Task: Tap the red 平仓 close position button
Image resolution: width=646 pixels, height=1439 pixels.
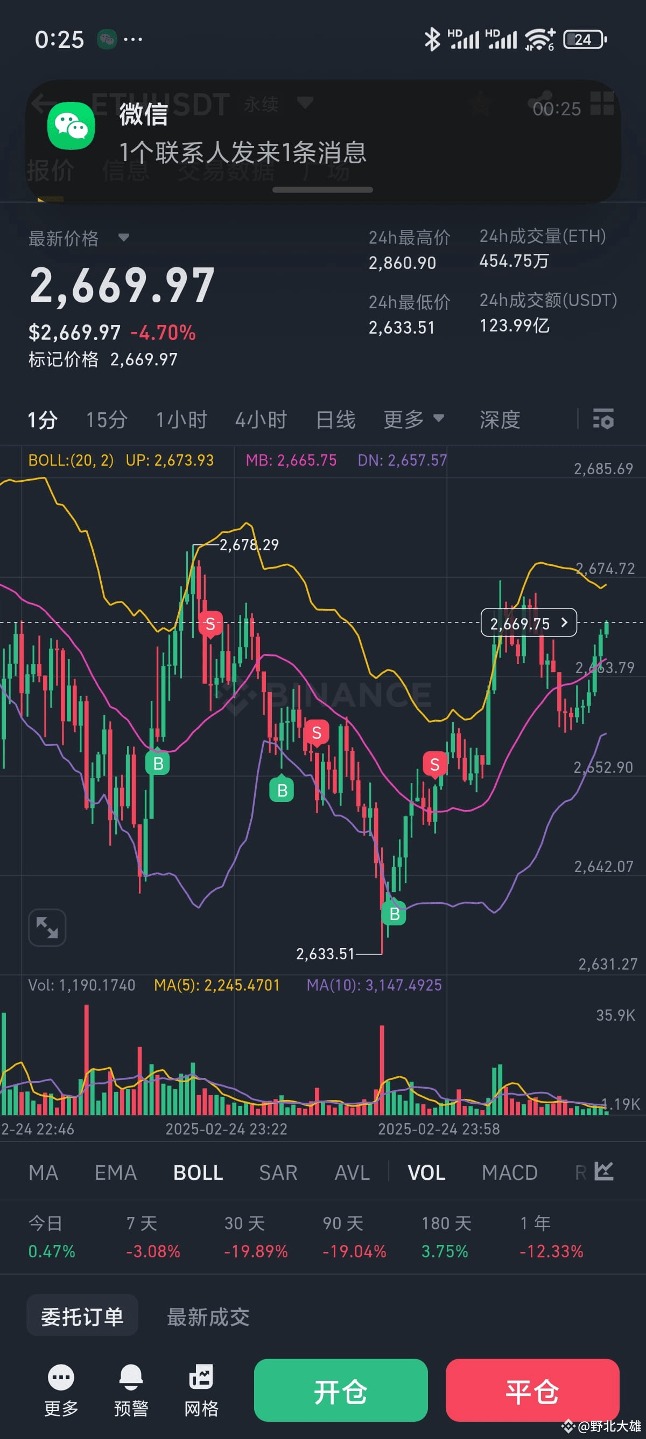Action: 532,1390
